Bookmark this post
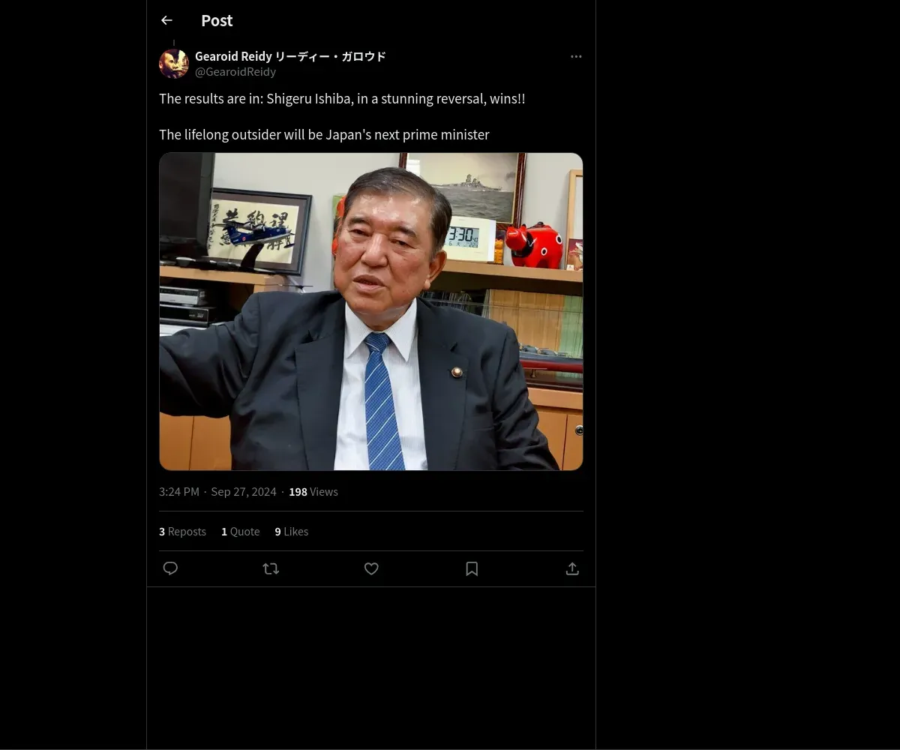 (x=472, y=568)
